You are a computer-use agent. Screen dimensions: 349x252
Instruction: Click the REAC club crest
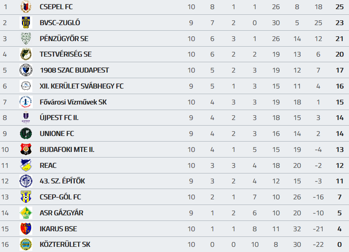[x=26, y=165]
